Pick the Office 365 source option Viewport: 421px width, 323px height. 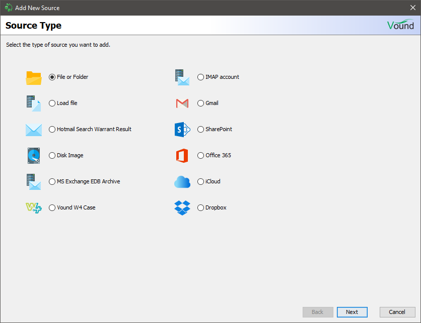click(201, 156)
